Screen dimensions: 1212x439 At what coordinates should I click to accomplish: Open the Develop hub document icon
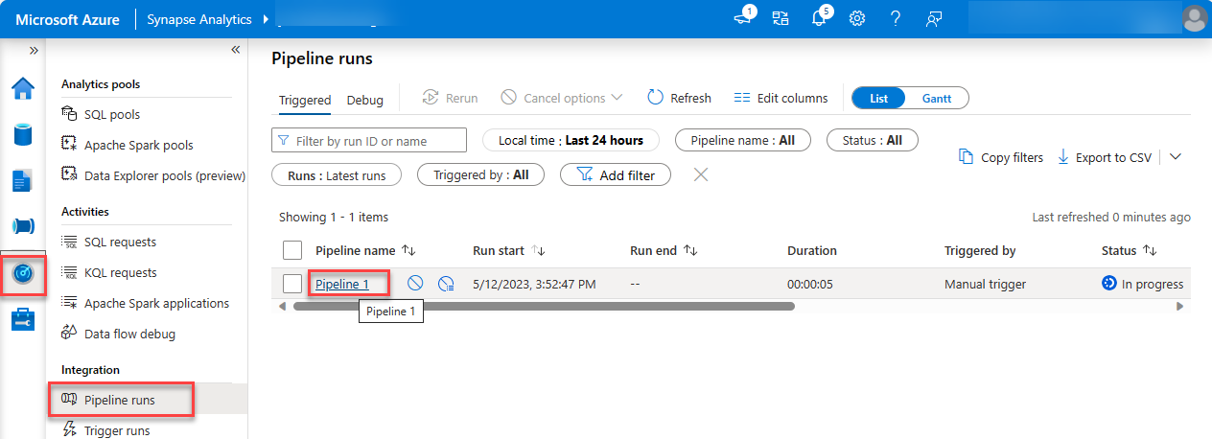[x=23, y=180]
